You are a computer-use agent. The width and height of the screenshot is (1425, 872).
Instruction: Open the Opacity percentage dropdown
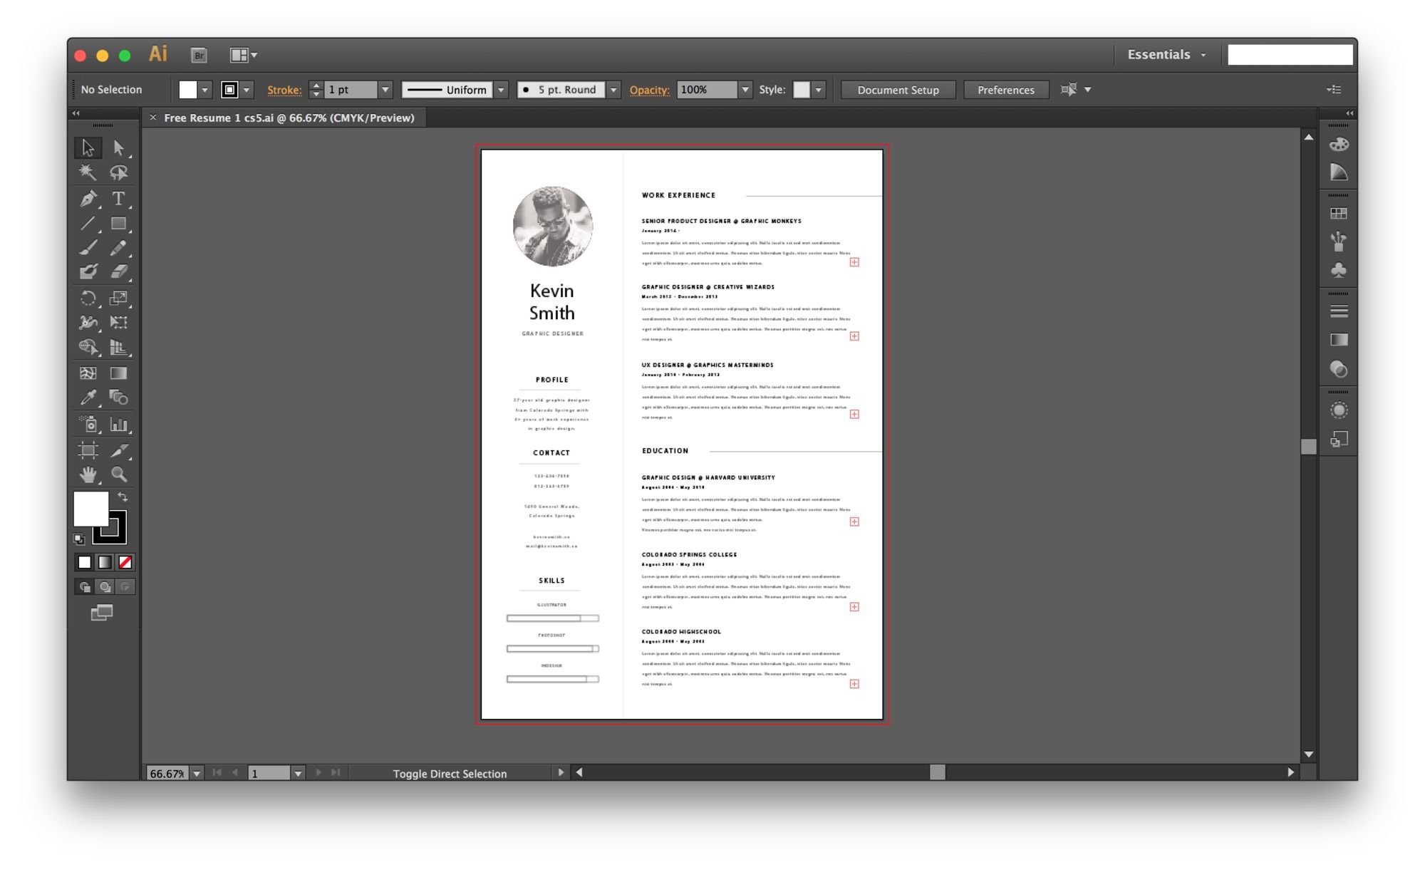pyautogui.click(x=745, y=90)
